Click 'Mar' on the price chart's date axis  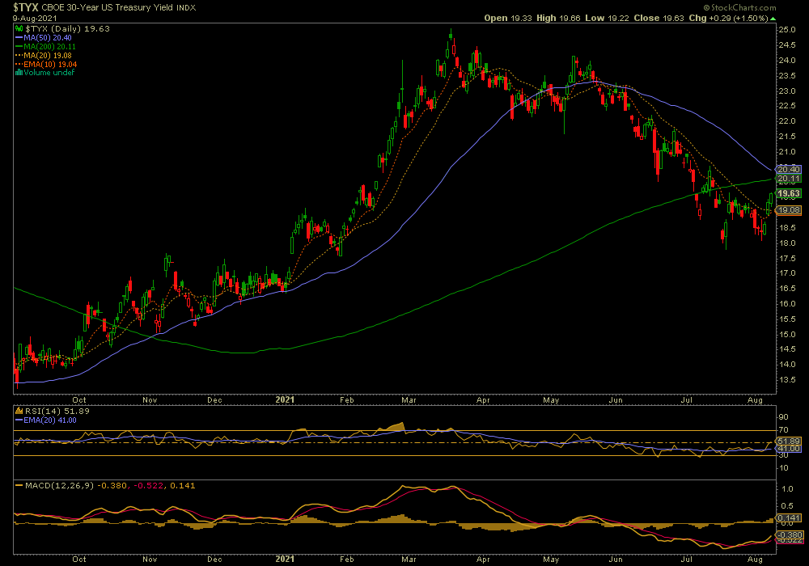(x=409, y=400)
